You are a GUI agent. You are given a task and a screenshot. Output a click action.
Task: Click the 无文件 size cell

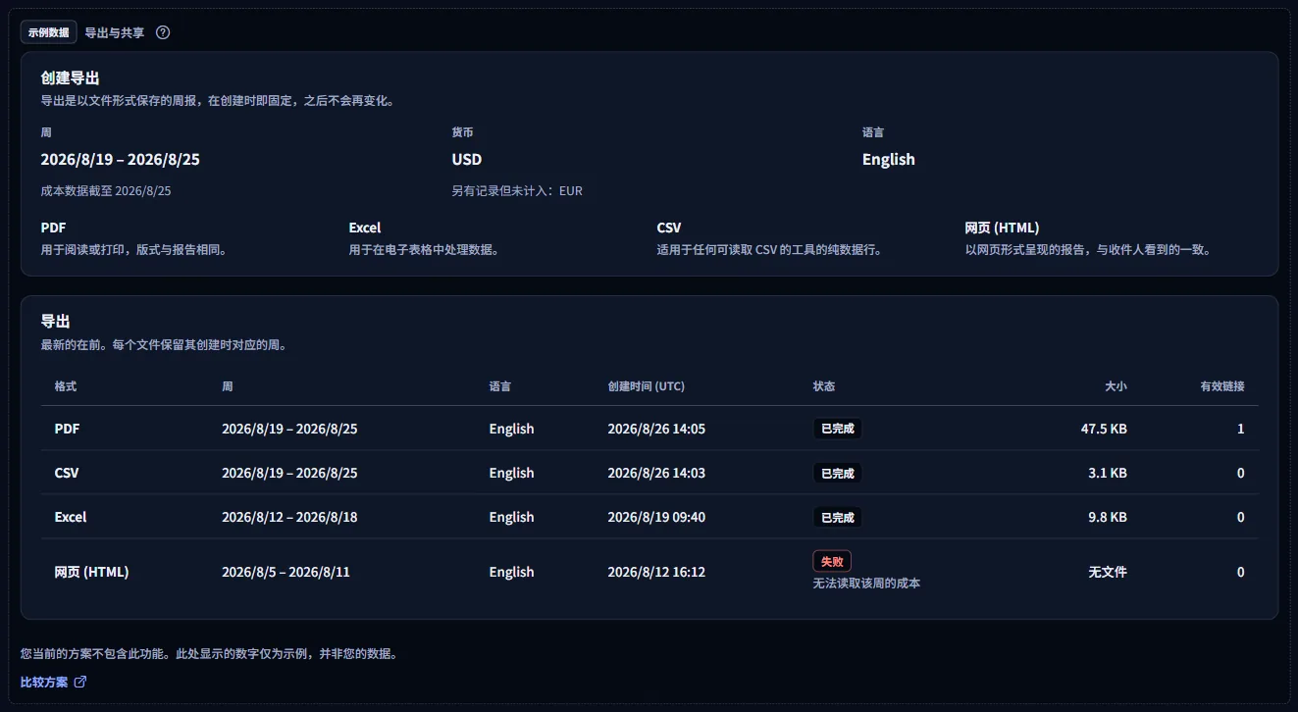tap(1108, 572)
